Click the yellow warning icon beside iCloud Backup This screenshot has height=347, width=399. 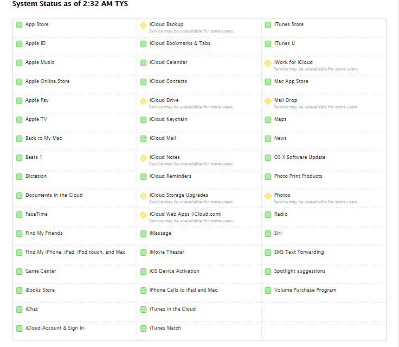coord(143,25)
